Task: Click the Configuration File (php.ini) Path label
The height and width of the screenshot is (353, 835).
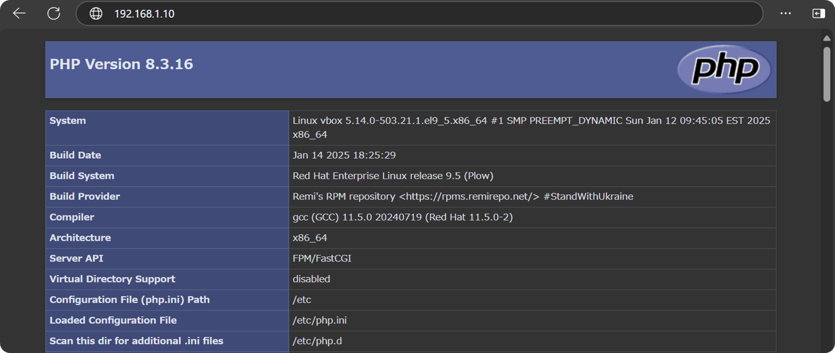Action: coord(130,300)
